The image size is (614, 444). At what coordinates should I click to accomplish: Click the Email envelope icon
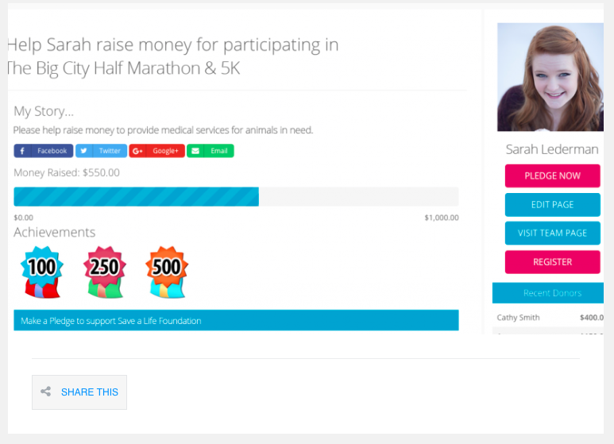pos(195,151)
